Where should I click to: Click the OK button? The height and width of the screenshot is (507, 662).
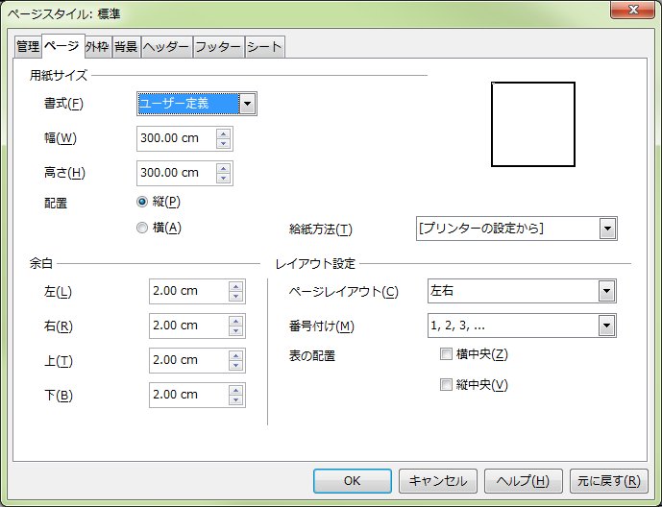click(352, 481)
